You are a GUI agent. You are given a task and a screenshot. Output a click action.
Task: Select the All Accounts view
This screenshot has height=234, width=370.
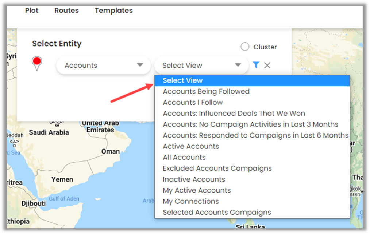pyautogui.click(x=184, y=157)
